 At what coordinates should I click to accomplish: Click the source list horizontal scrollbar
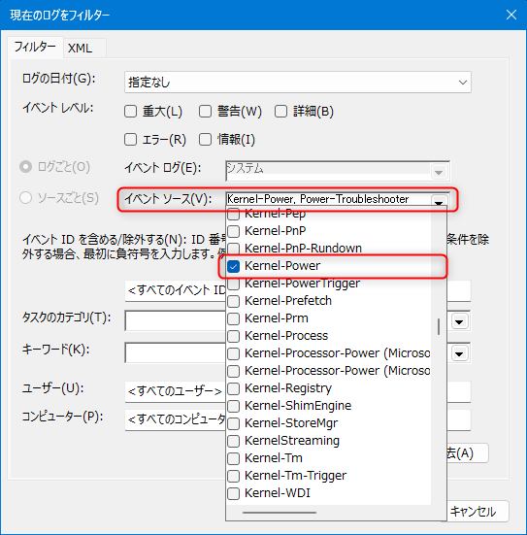(280, 512)
